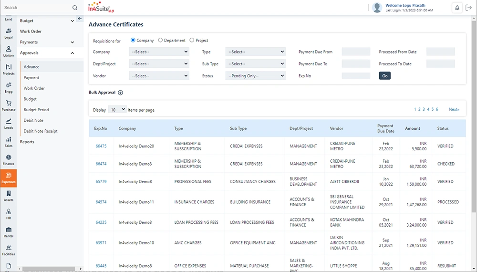Click the user profile avatar
The width and height of the screenshot is (477, 272).
377,8
